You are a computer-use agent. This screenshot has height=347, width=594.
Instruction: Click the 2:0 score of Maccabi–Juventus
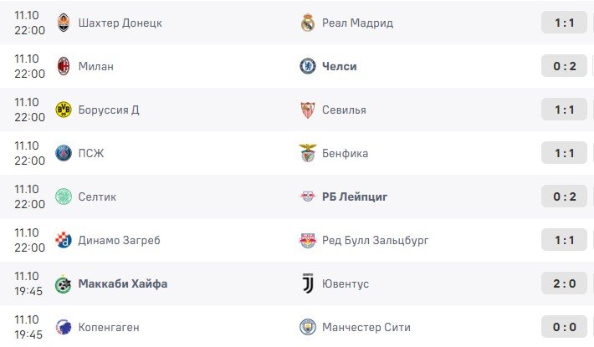point(565,283)
